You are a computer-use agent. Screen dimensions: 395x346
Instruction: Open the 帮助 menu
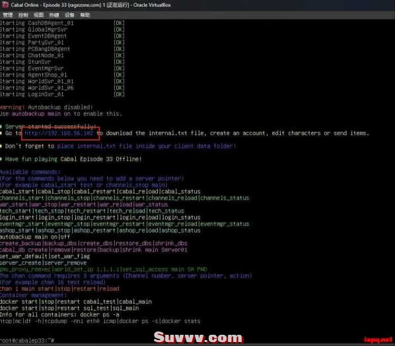(85, 15)
